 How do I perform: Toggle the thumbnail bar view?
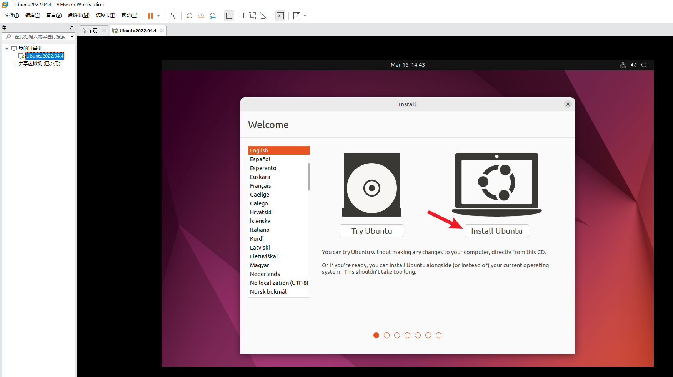(241, 16)
